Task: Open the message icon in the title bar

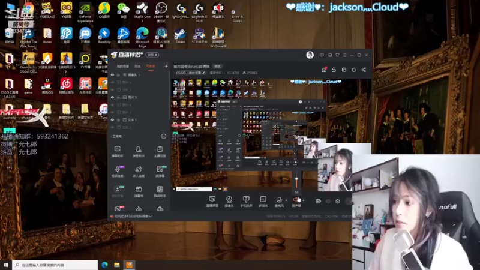Action: coord(322,55)
